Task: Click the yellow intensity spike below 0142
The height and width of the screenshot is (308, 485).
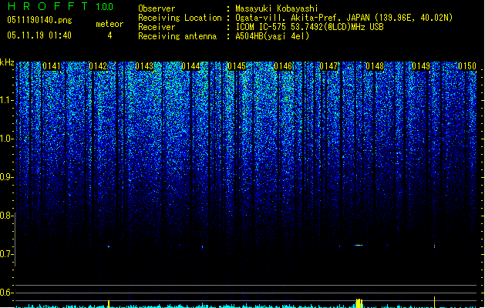Action: [x=109, y=304]
